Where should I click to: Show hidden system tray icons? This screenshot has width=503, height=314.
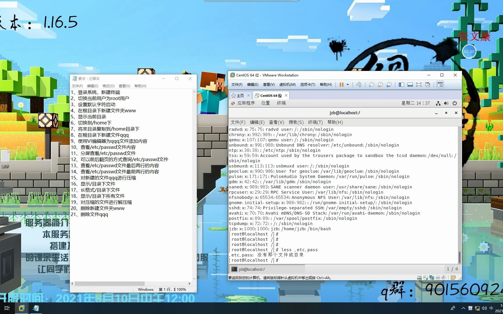pyautogui.click(x=463, y=308)
